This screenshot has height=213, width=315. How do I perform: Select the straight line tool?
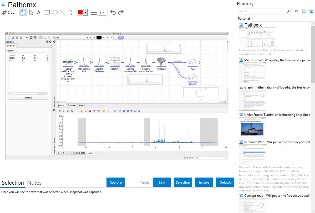tap(62, 12)
